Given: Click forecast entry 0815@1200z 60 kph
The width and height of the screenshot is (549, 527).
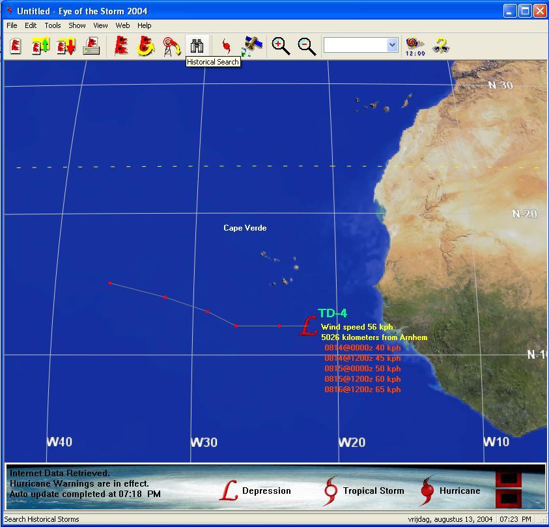Looking at the screenshot, I should [362, 379].
